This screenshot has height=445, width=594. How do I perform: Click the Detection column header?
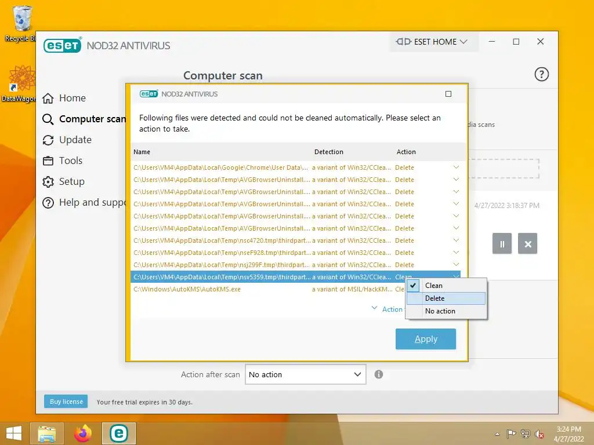pos(328,152)
